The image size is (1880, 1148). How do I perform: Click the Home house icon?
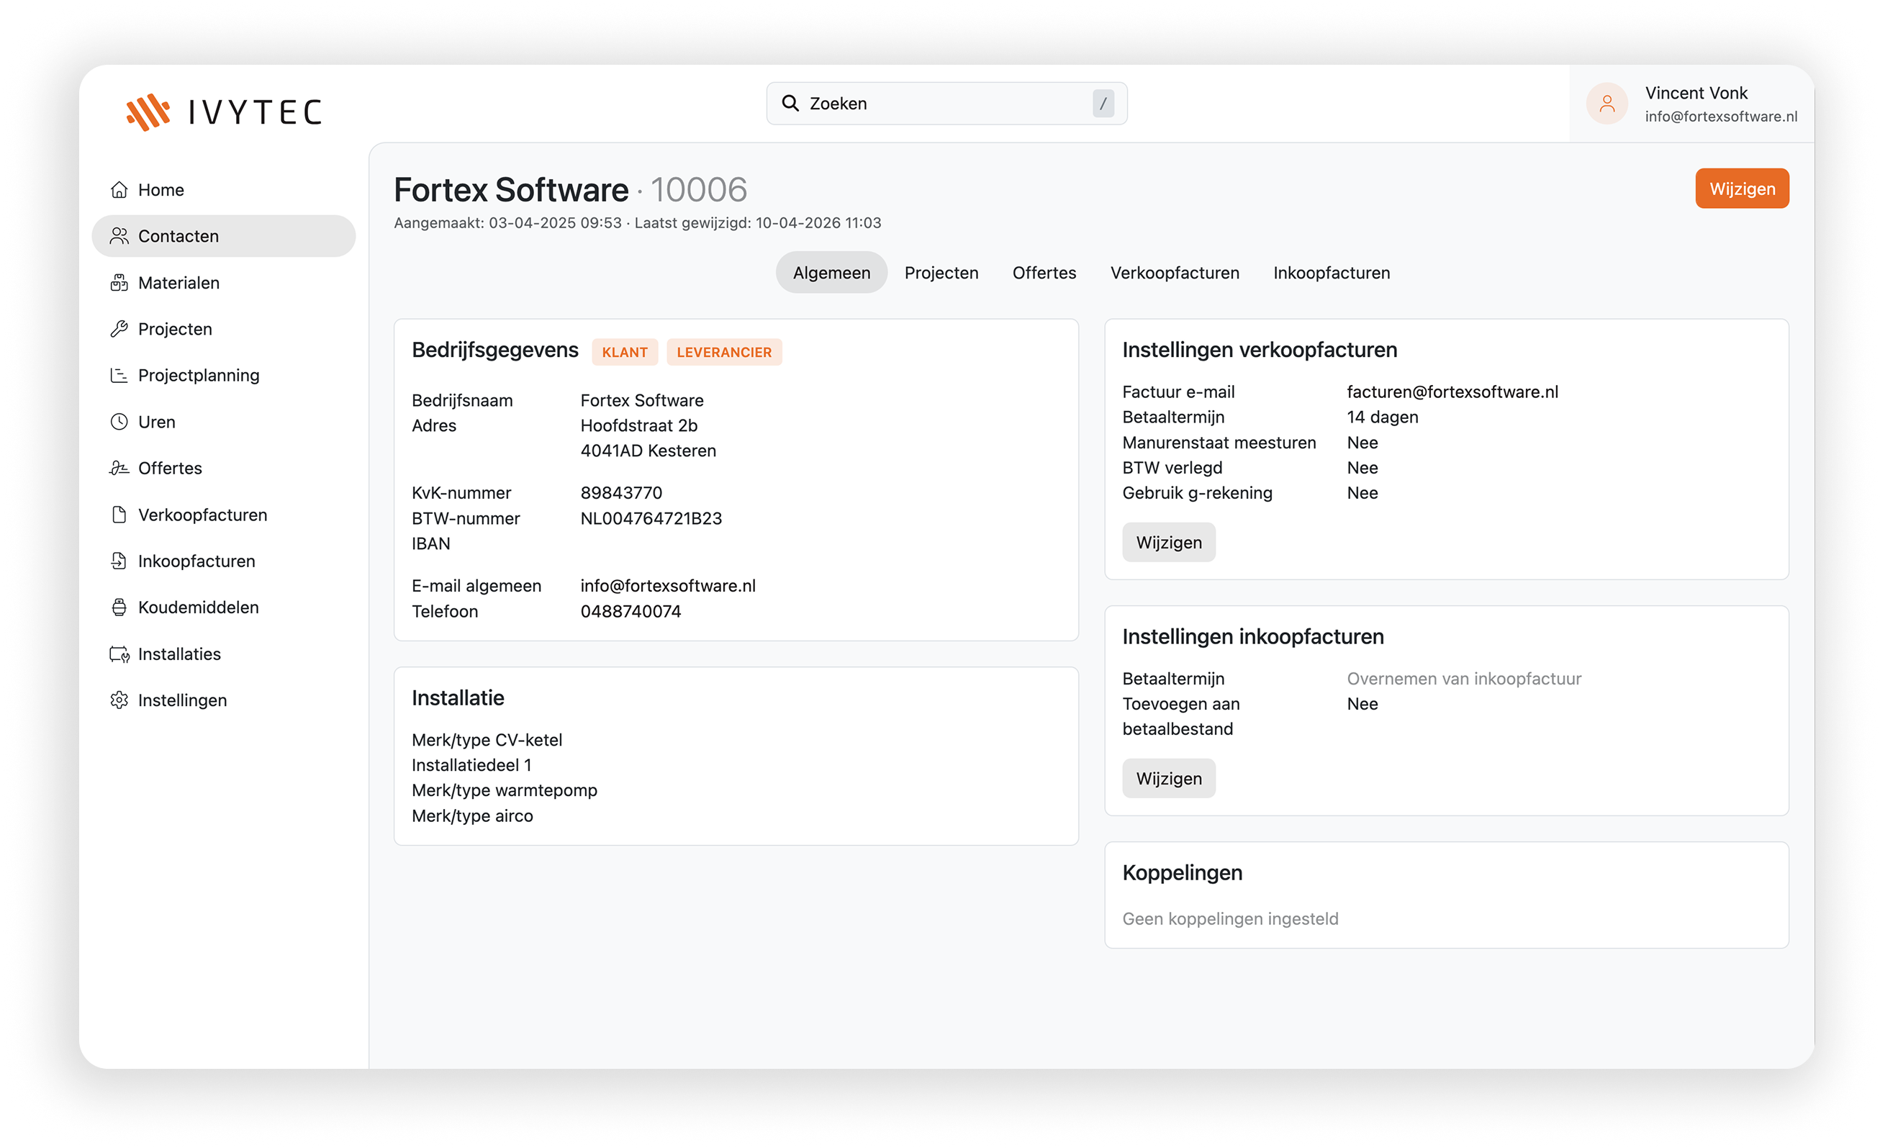pos(119,190)
